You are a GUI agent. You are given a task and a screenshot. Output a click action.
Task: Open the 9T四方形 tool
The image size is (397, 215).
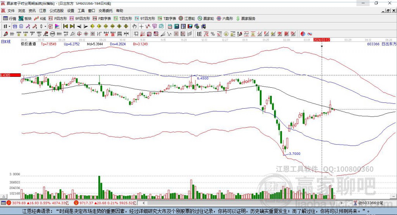pos(145,19)
